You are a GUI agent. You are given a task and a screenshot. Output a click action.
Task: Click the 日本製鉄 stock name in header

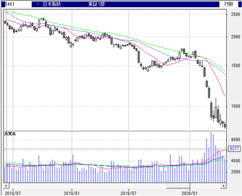point(52,4)
